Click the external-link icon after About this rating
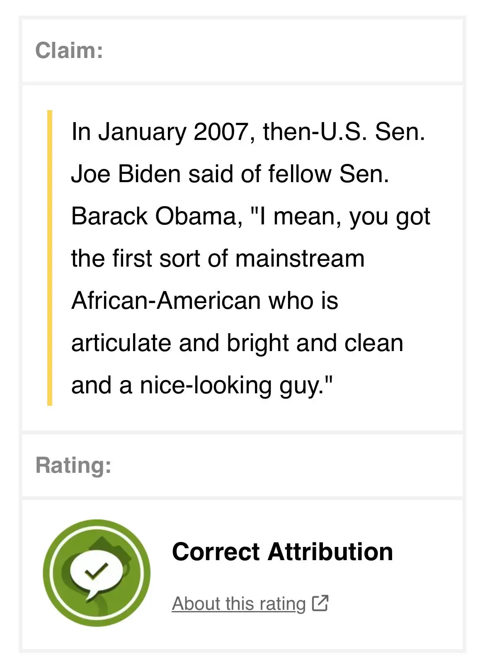485x662 pixels. point(320,603)
